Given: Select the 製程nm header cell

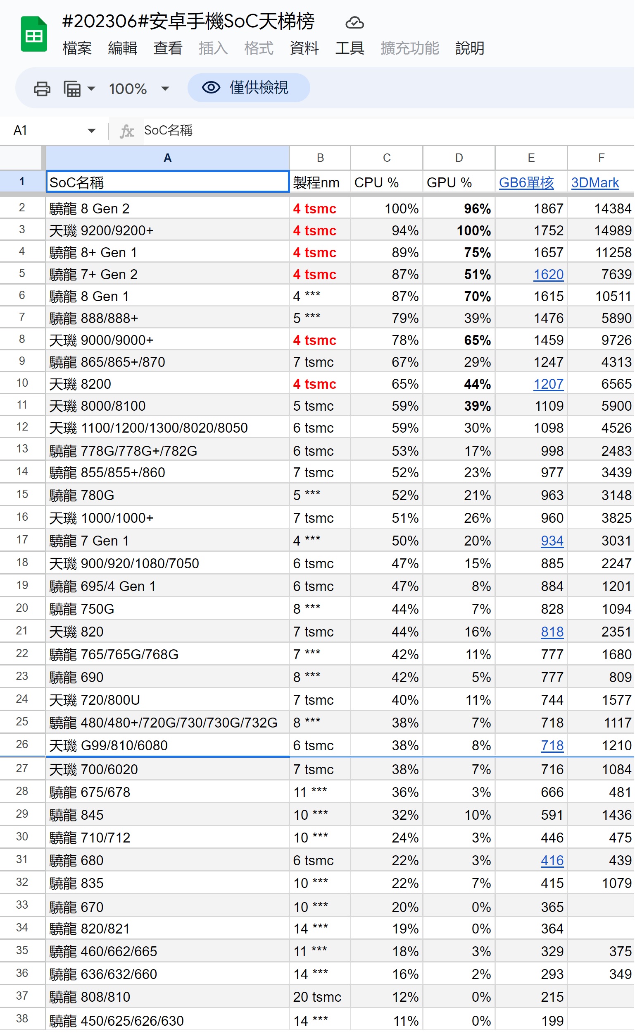Looking at the screenshot, I should pos(320,182).
